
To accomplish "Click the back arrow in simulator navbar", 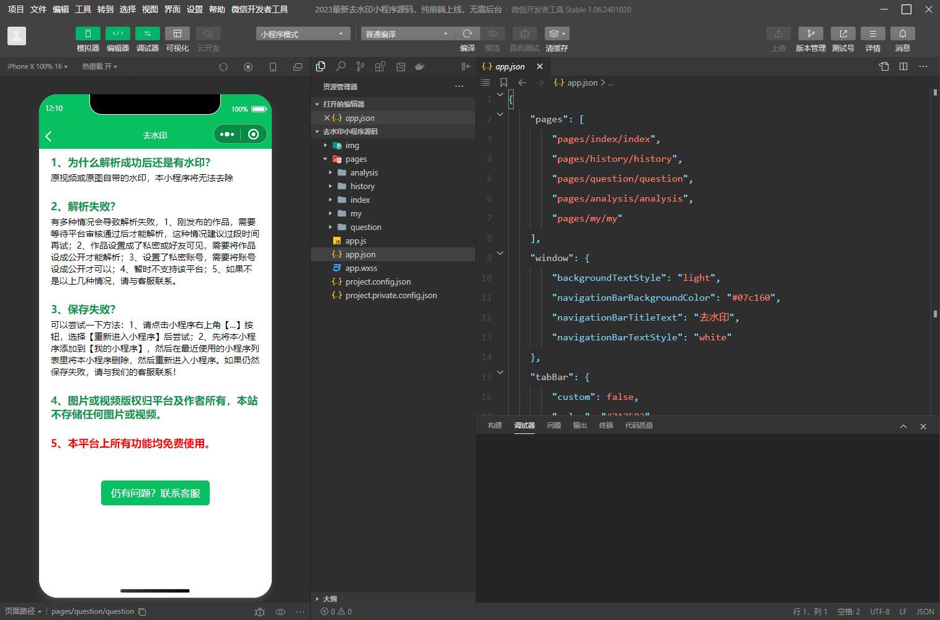I will (49, 136).
